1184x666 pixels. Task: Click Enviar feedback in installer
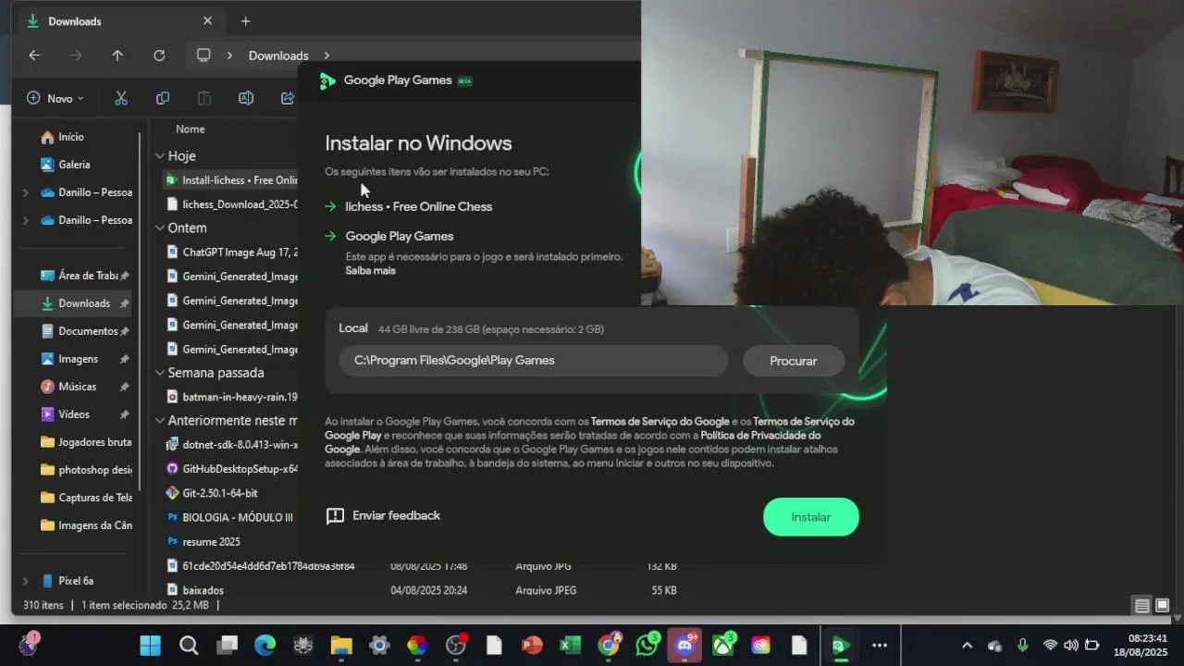click(x=383, y=516)
